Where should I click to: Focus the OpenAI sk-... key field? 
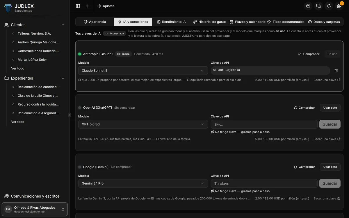264,124
